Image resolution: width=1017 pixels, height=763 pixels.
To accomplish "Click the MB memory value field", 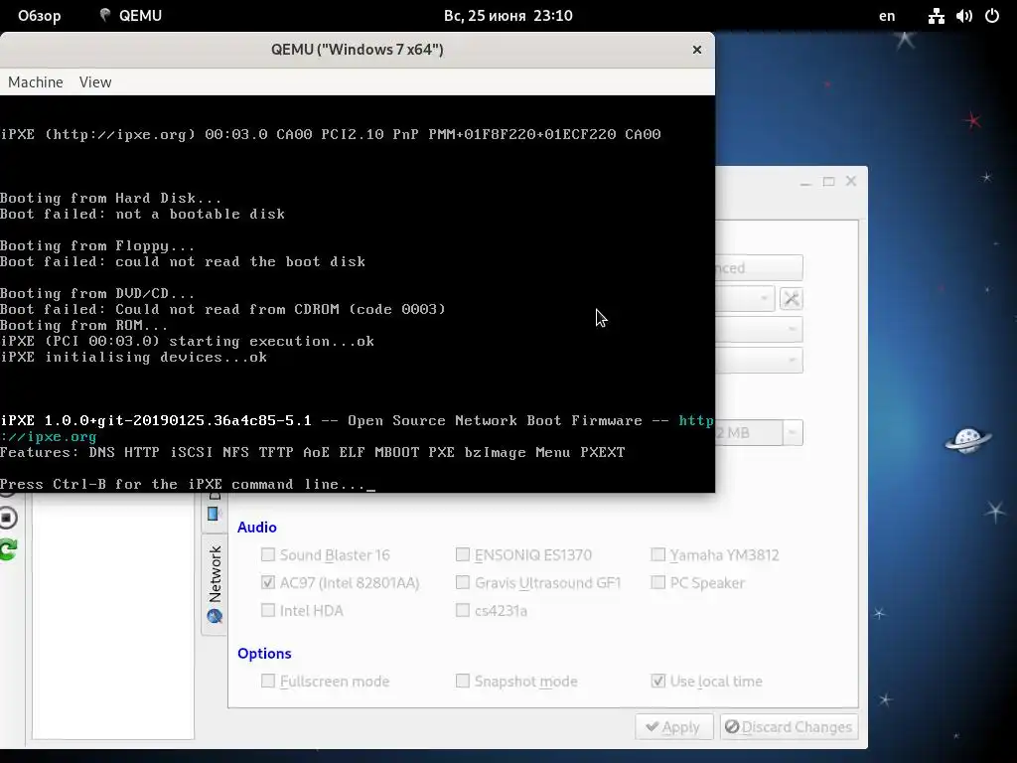I will point(749,433).
